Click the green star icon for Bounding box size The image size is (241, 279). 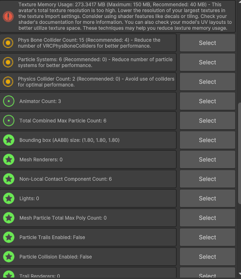tap(9, 140)
